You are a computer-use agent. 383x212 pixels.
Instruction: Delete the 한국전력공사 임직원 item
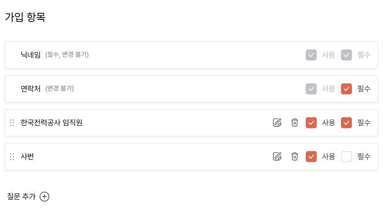[x=295, y=122]
